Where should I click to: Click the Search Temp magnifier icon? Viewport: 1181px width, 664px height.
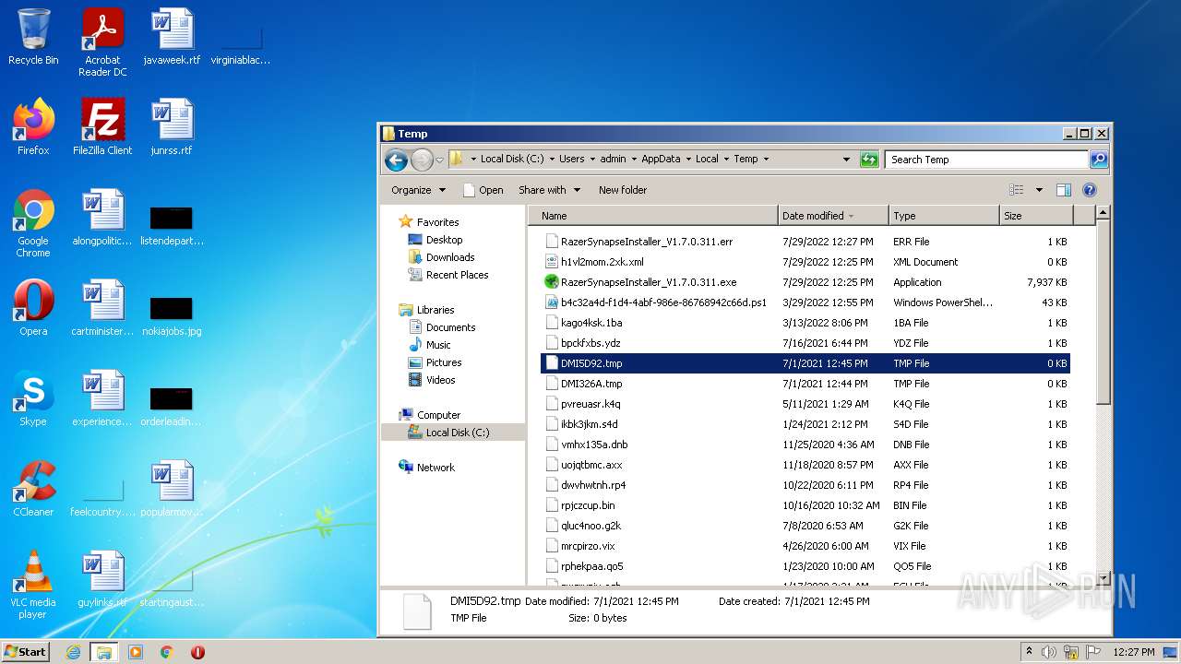(x=1098, y=160)
